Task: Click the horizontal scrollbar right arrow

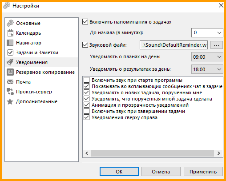Action: pos(218,153)
